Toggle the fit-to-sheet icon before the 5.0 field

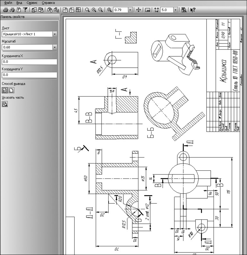[156, 10]
